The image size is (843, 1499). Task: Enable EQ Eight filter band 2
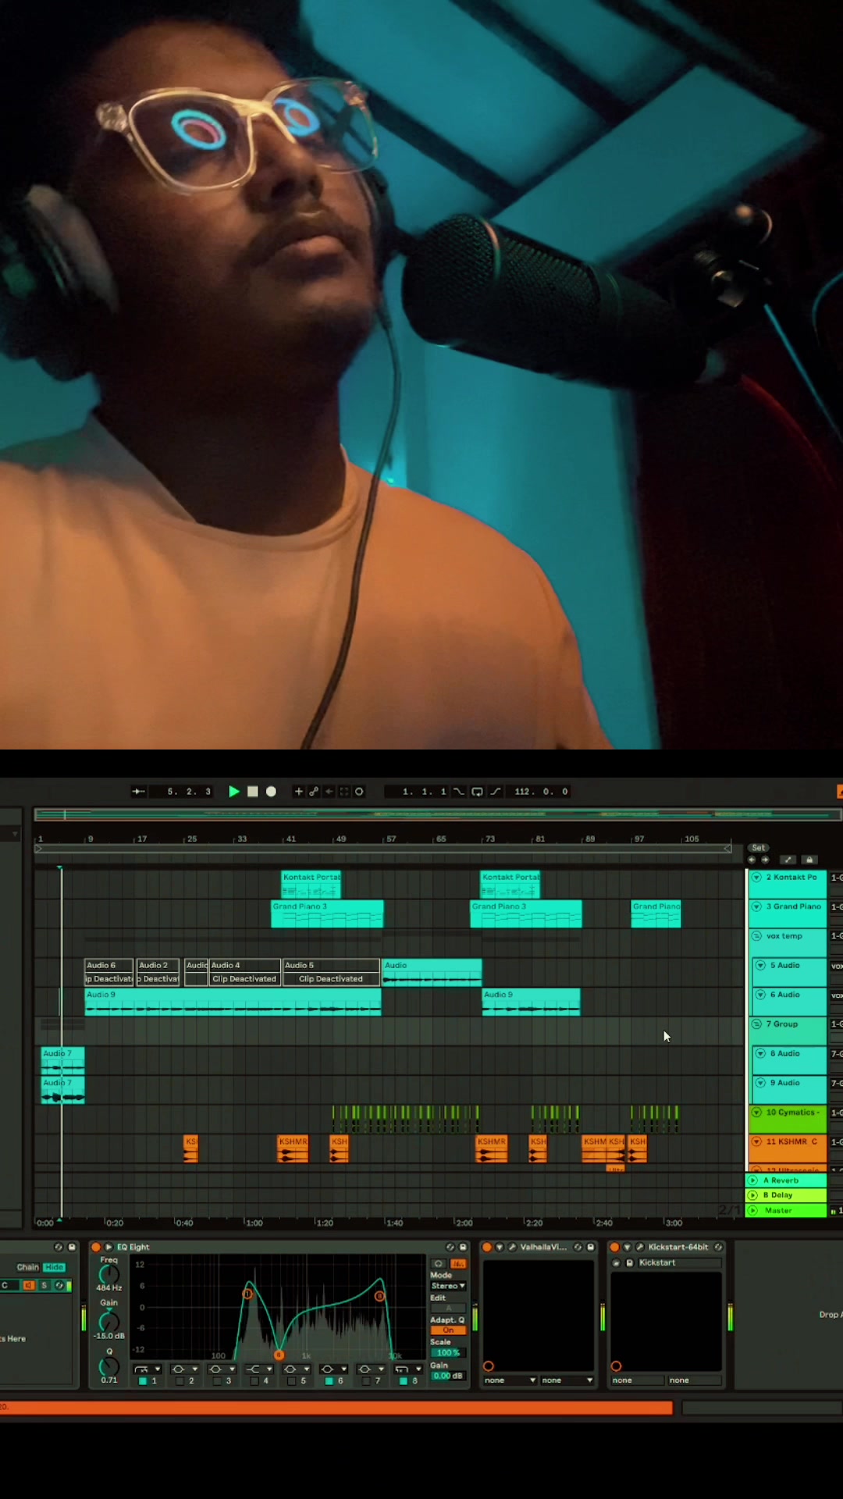(x=180, y=1381)
